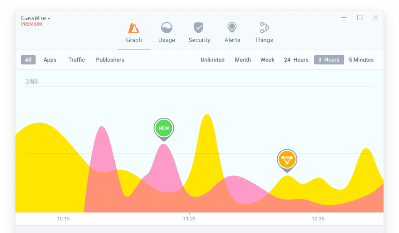Viewport: 399px width, 233px height.
Task: Switch to Publushers filter
Action: [110, 60]
